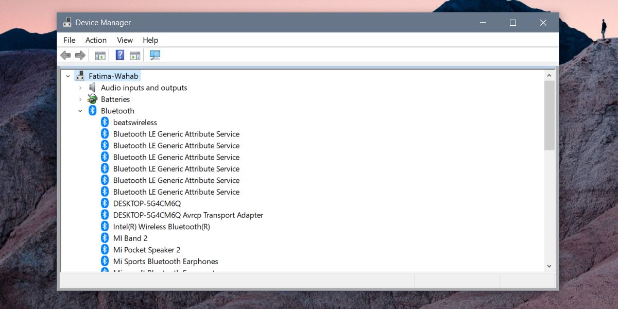Click the Show/Hide Console Tree icon
This screenshot has width=618, height=309.
pyautogui.click(x=100, y=55)
